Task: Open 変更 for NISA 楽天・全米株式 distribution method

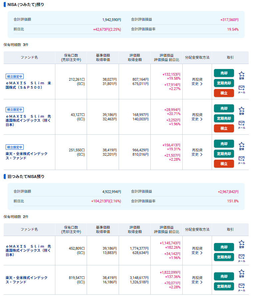Action: click(197, 155)
